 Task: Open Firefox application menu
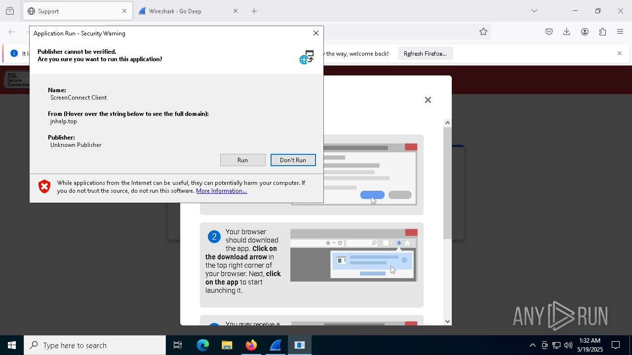(x=620, y=32)
